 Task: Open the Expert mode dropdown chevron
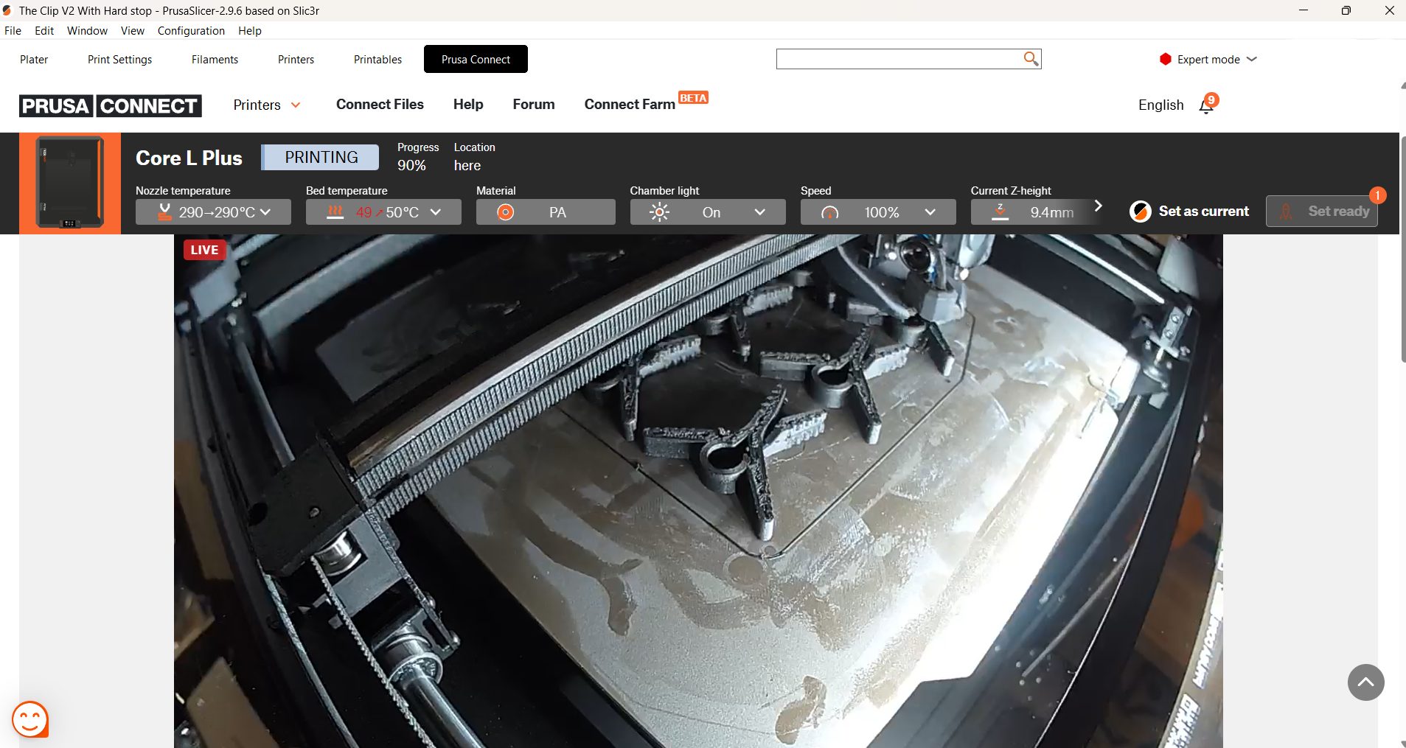pos(1252,59)
